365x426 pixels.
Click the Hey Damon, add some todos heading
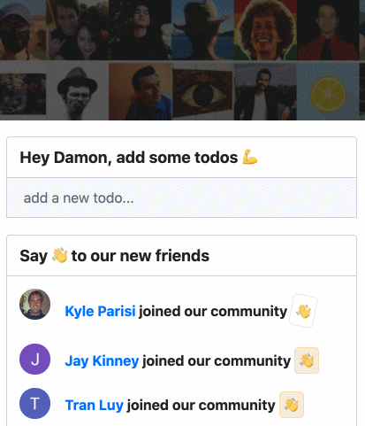tap(139, 158)
